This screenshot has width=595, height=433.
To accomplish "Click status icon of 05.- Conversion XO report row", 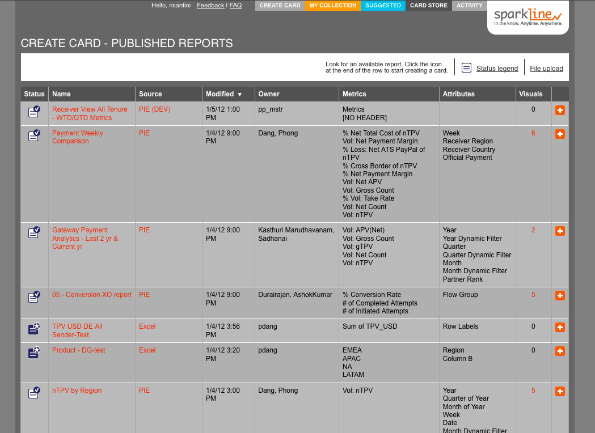I will pyautogui.click(x=34, y=297).
